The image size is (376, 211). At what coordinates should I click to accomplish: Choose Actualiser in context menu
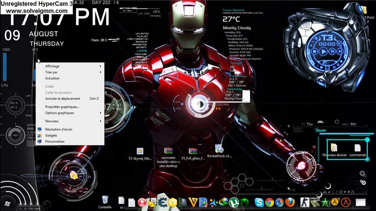[70, 78]
